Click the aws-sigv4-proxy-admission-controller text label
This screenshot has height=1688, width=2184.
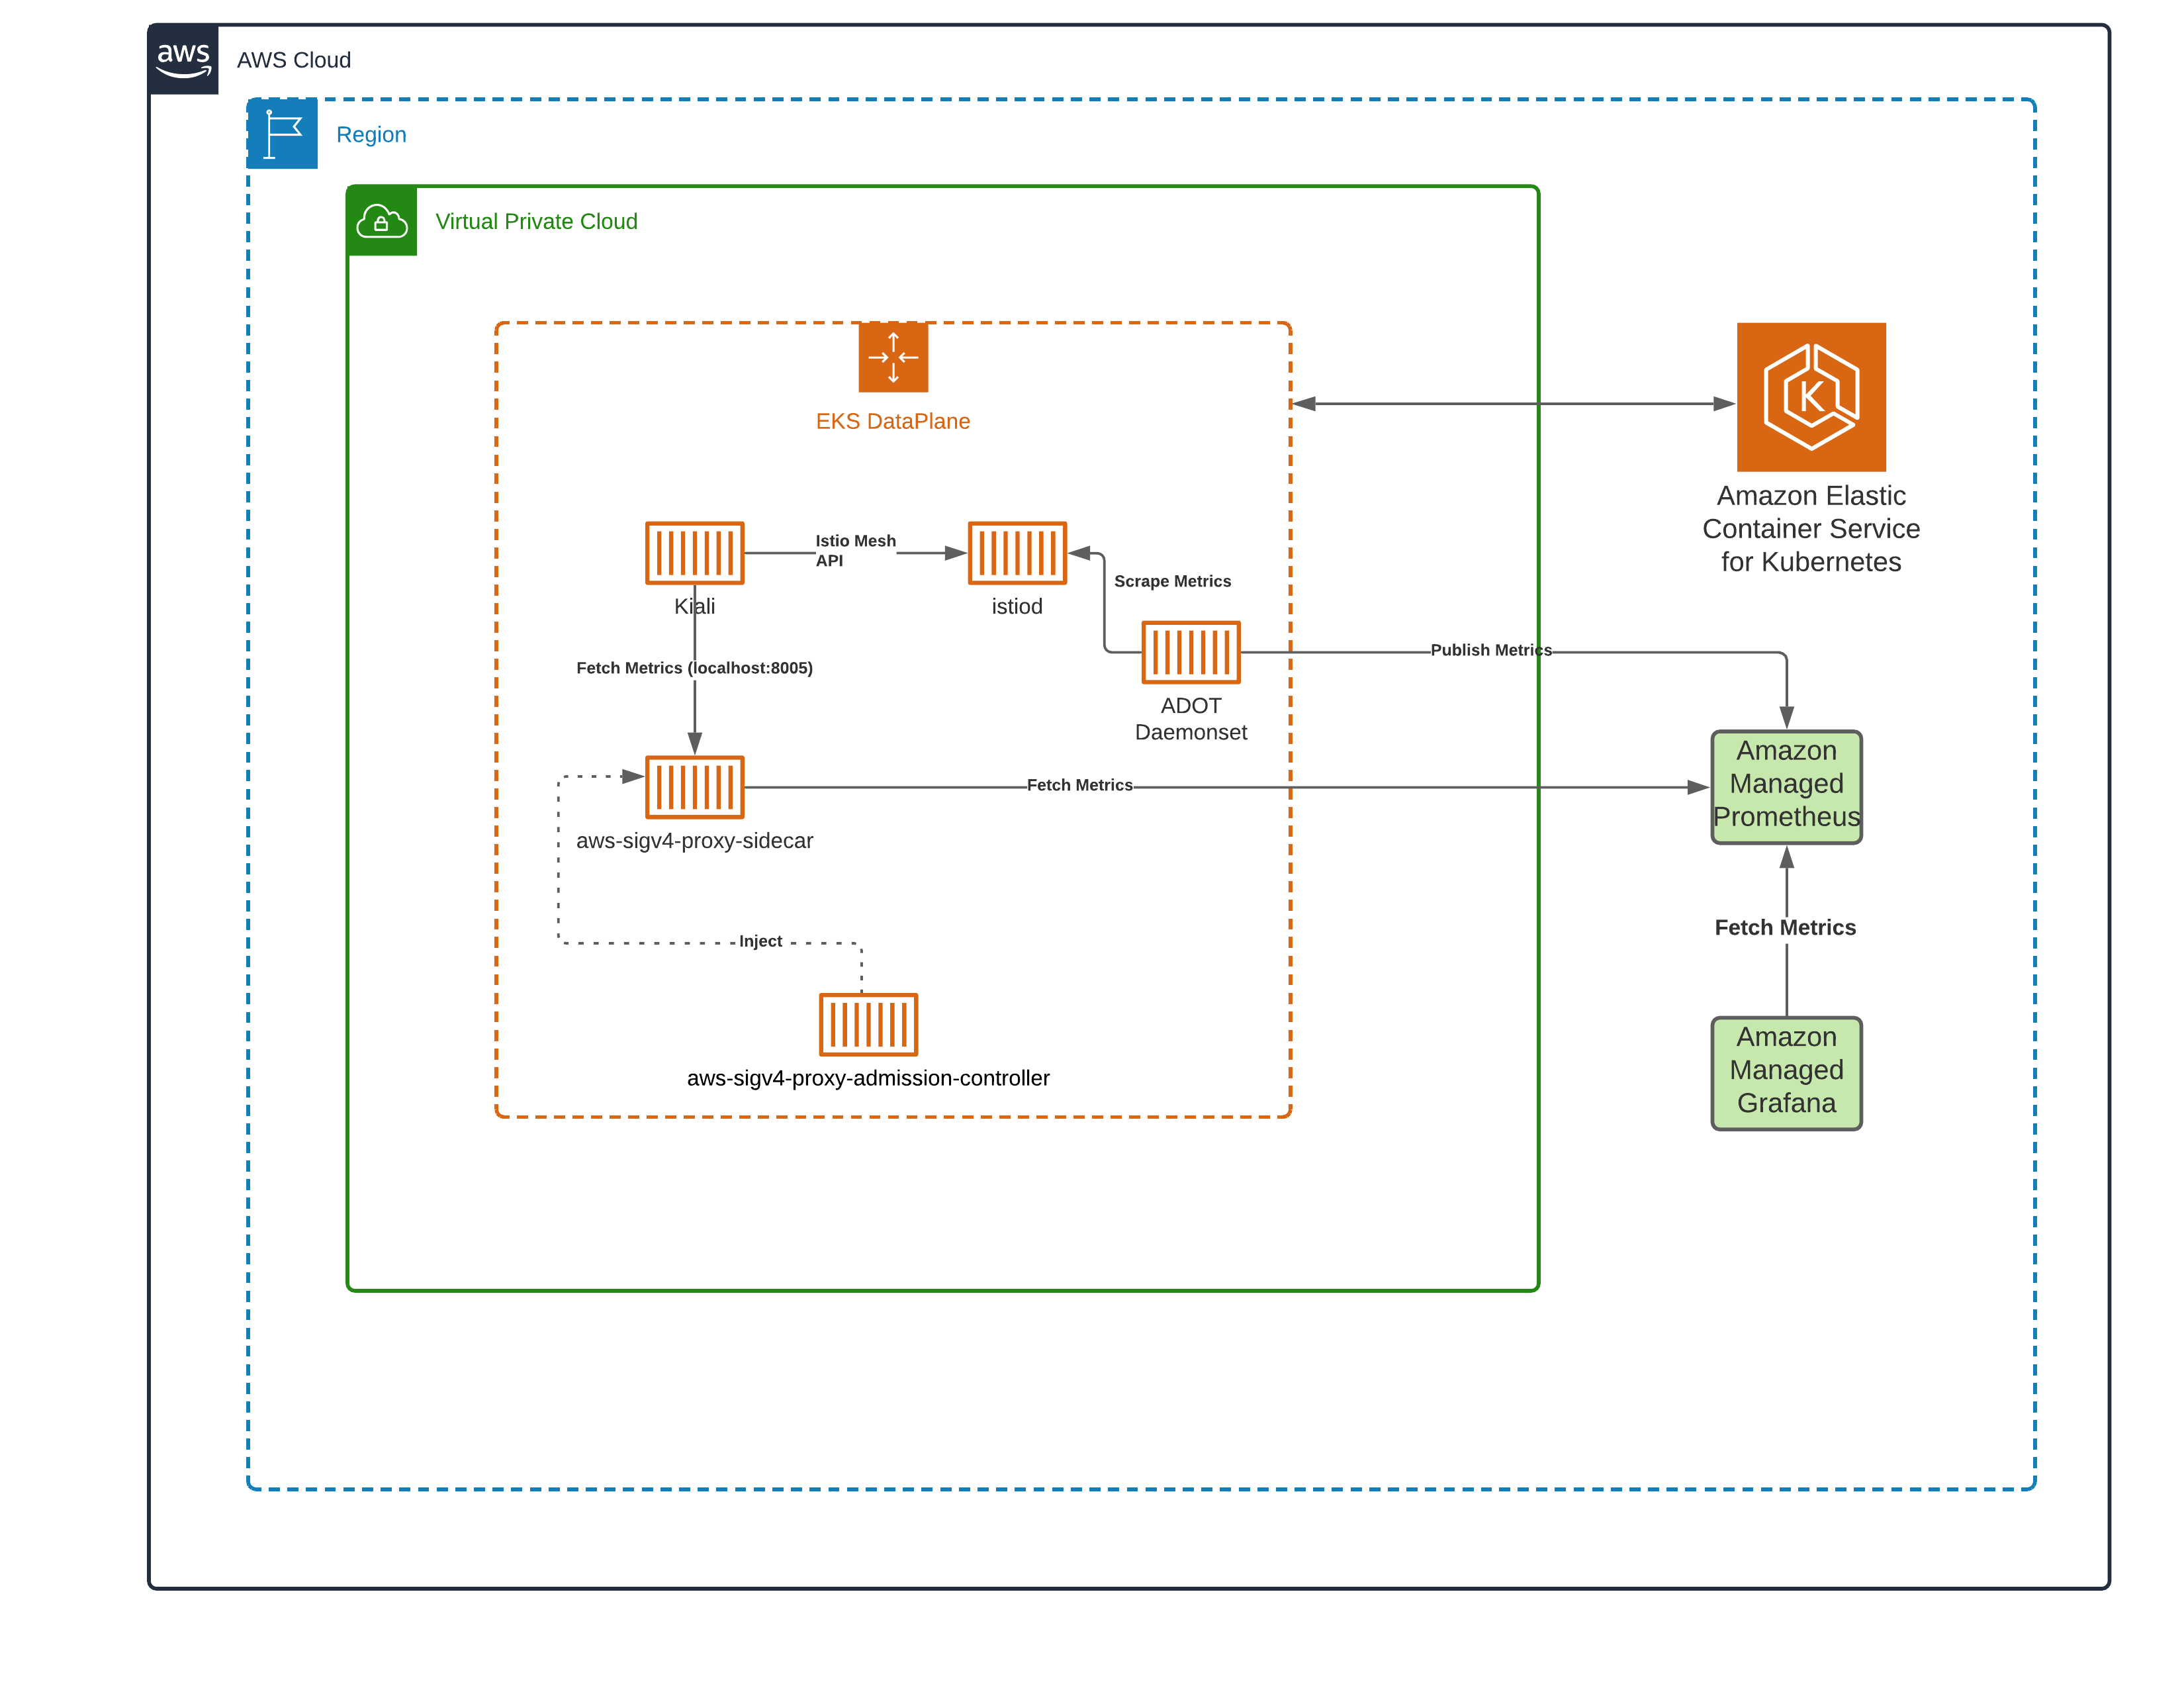pyautogui.click(x=868, y=1078)
